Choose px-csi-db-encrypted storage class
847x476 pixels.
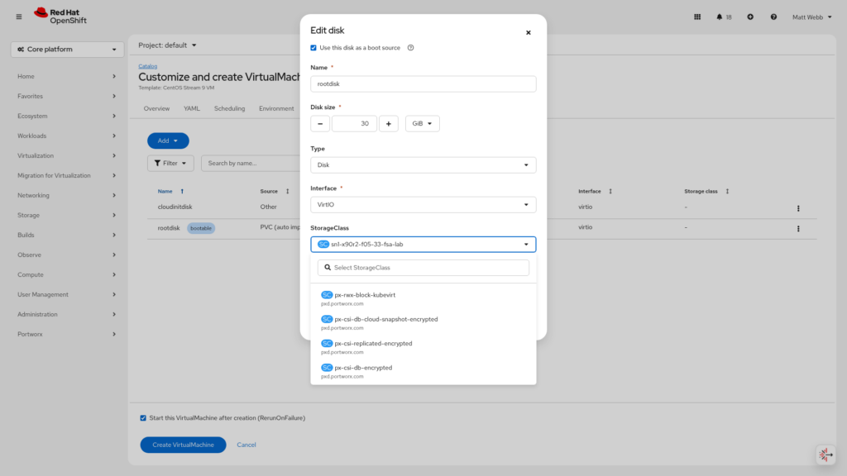click(x=363, y=368)
